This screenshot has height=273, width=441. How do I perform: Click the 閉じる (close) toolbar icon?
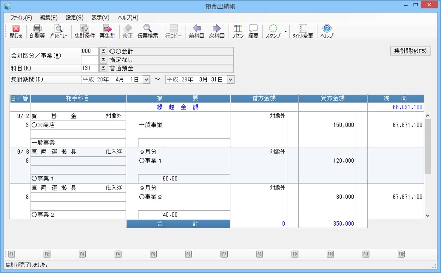(16, 31)
